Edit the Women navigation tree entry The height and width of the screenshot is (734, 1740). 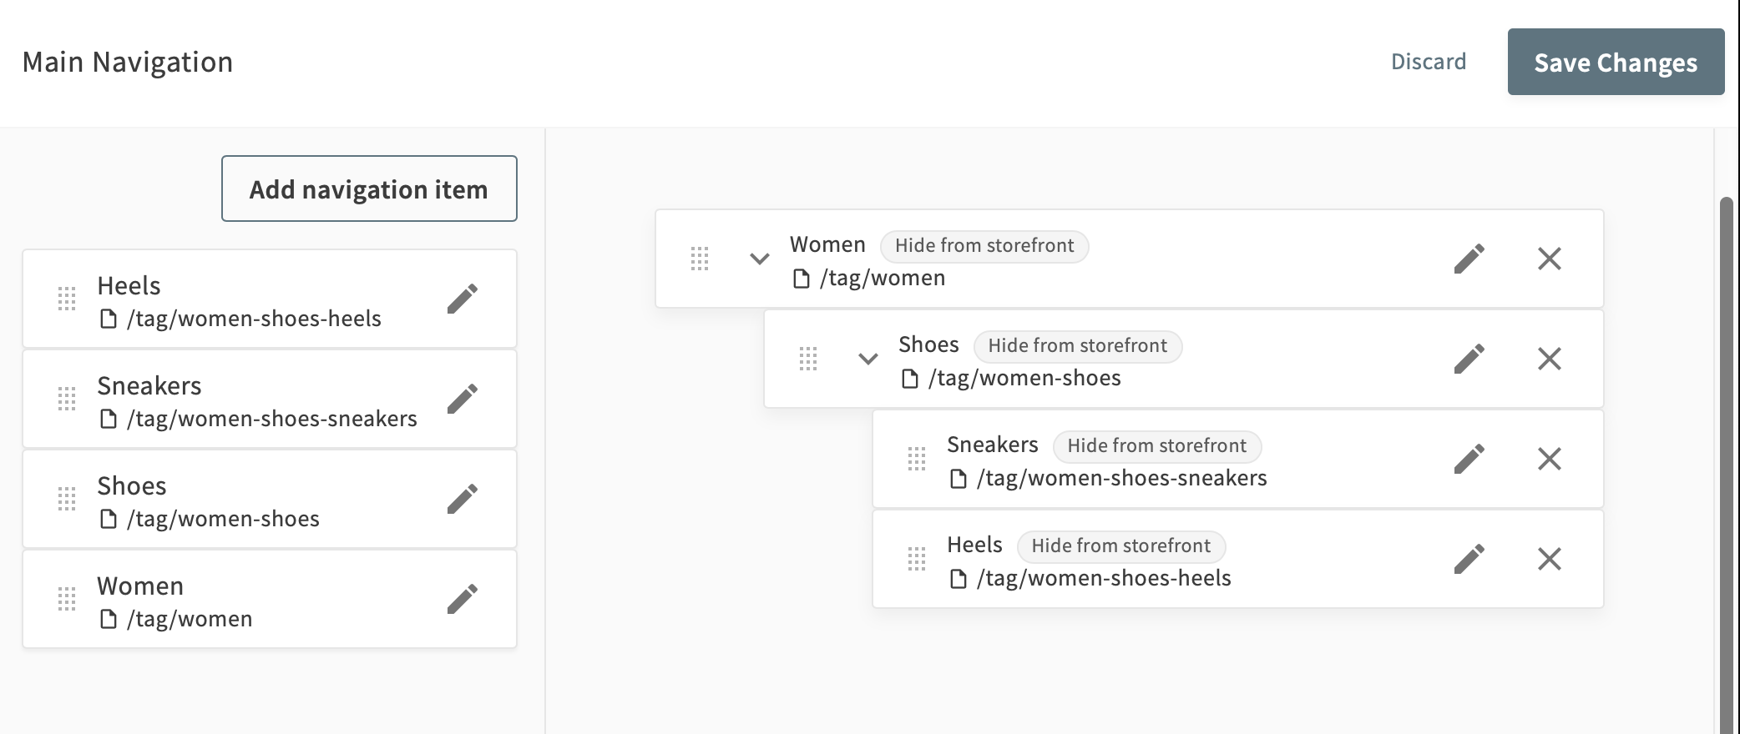pos(1469,259)
